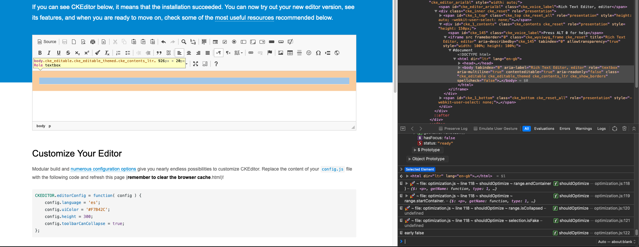This screenshot has width=639, height=247.
Task: Select the Warnings console filter
Action: [584, 129]
